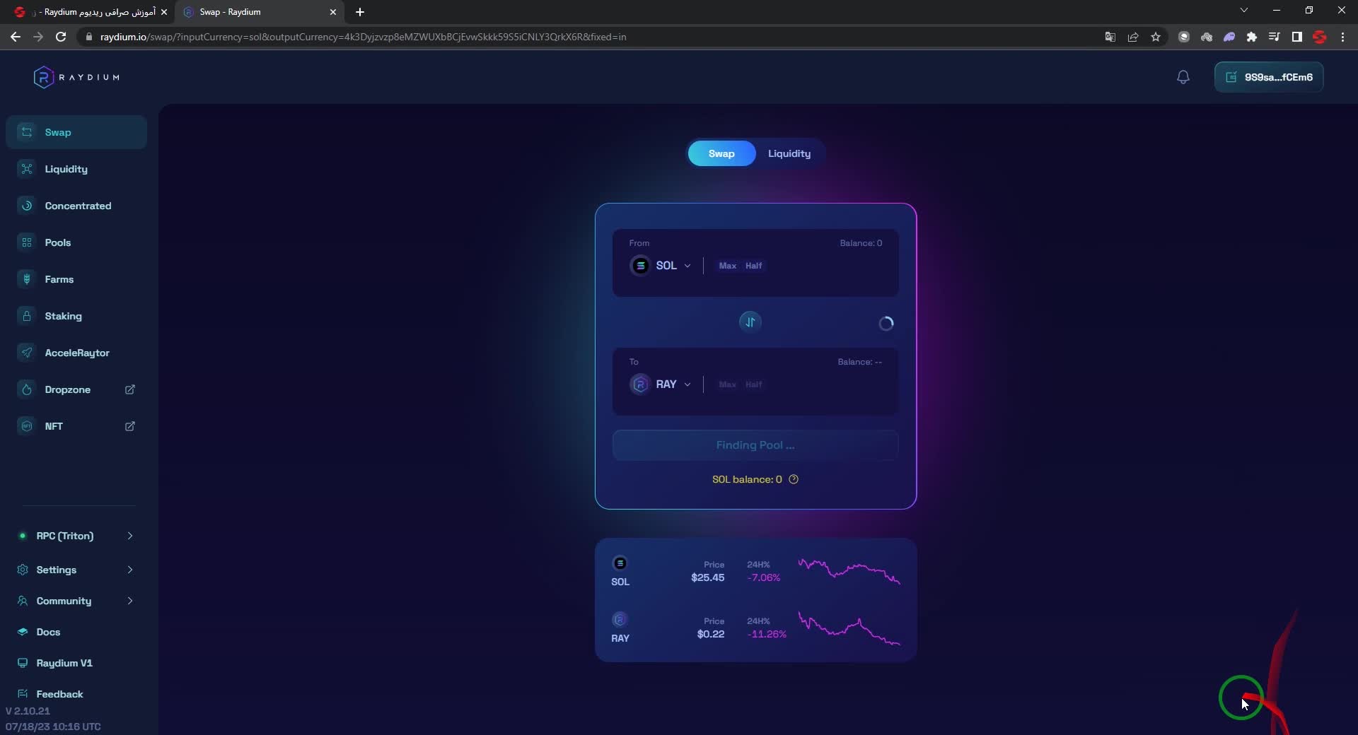Switch toggle to Liquidity mode

(x=789, y=153)
